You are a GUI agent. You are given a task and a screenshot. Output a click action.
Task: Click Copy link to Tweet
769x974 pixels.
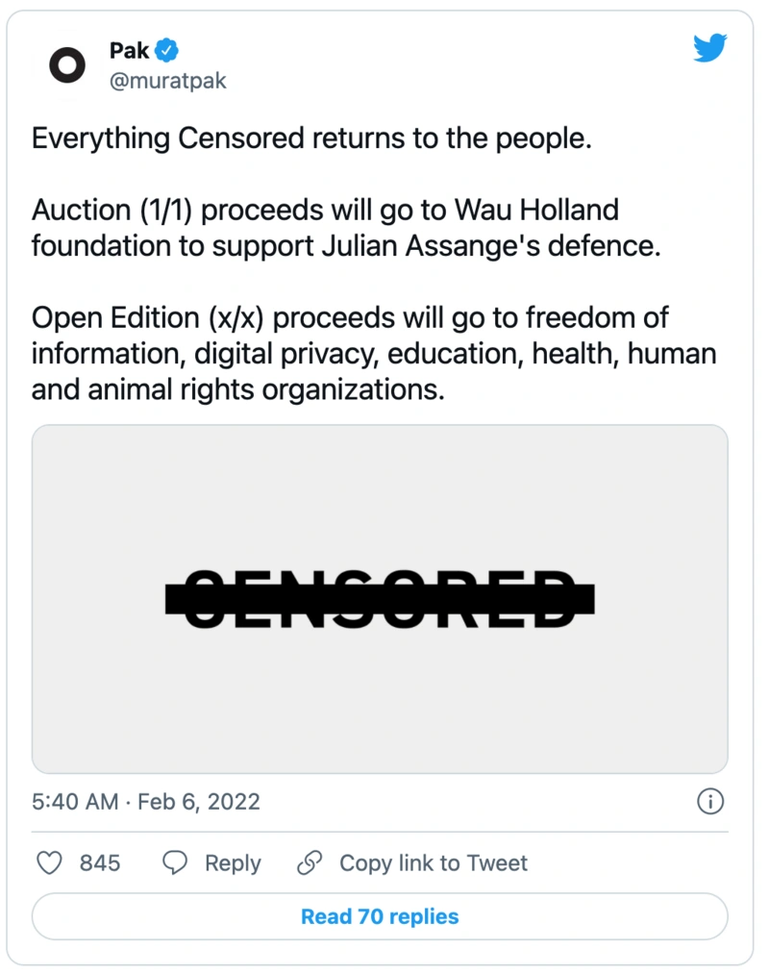click(x=433, y=862)
